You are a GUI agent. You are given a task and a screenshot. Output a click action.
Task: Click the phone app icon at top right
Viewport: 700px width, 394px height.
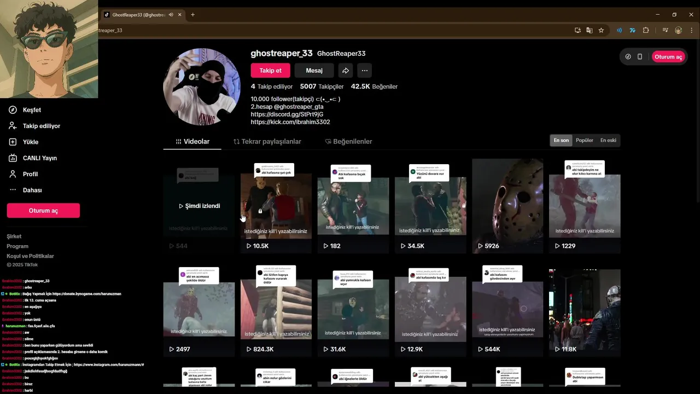point(640,57)
